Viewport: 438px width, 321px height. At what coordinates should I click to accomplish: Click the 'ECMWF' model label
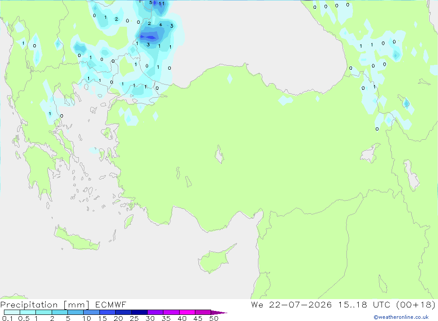111,304
